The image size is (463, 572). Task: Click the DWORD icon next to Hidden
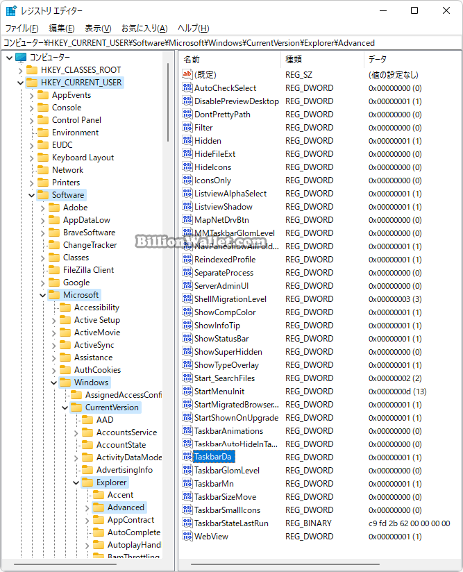187,140
